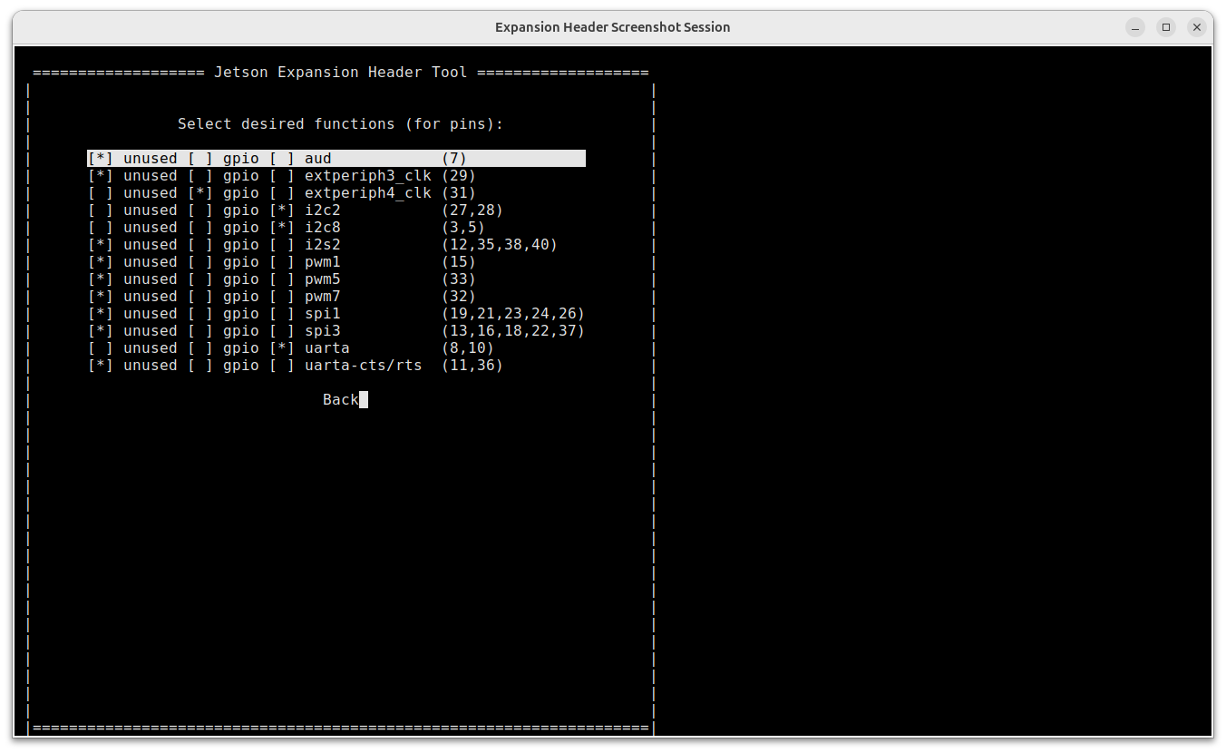Check the gpio box in the aud row

pos(200,159)
